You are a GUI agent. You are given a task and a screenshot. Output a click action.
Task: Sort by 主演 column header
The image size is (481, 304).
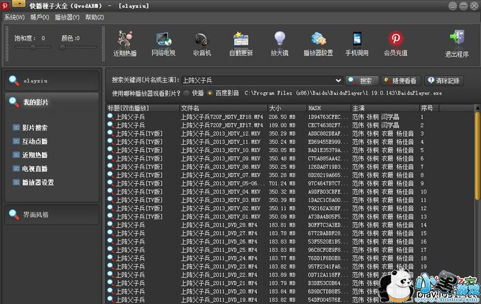click(385, 108)
